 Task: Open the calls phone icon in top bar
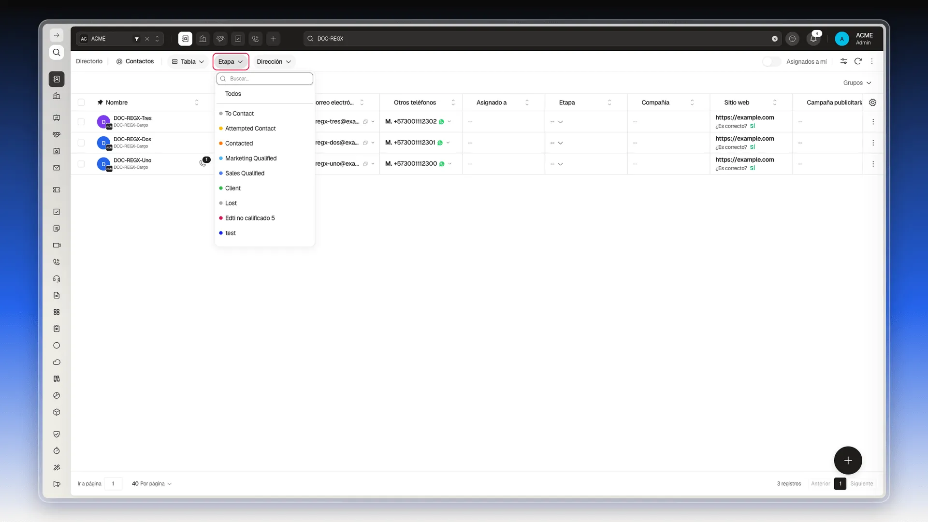(256, 39)
